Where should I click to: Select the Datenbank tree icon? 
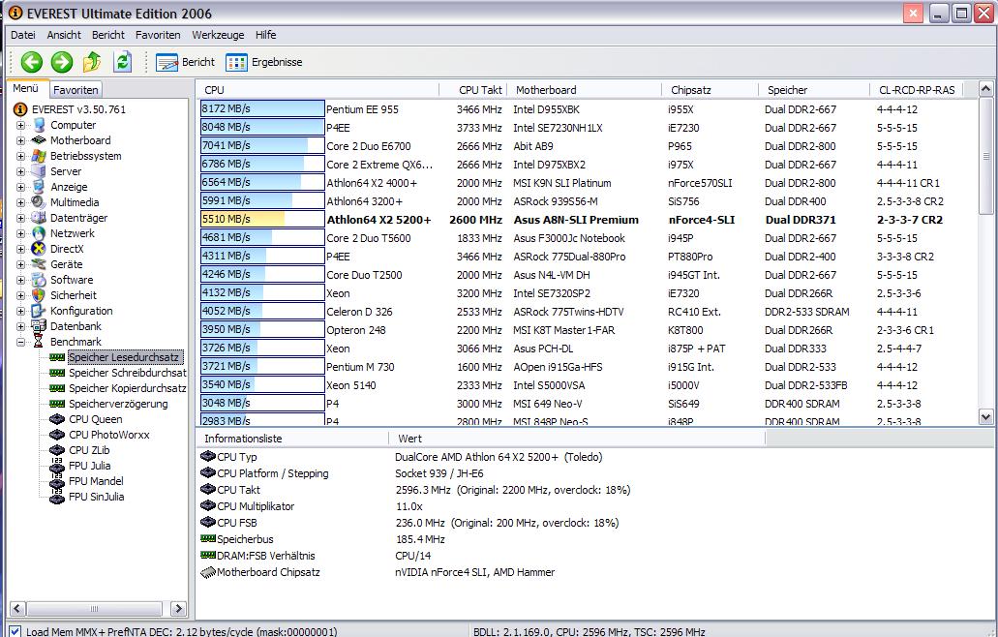point(40,326)
